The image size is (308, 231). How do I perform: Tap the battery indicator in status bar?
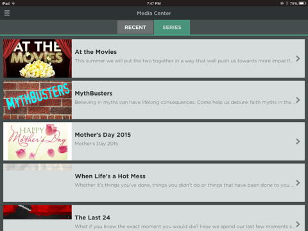coord(303,3)
